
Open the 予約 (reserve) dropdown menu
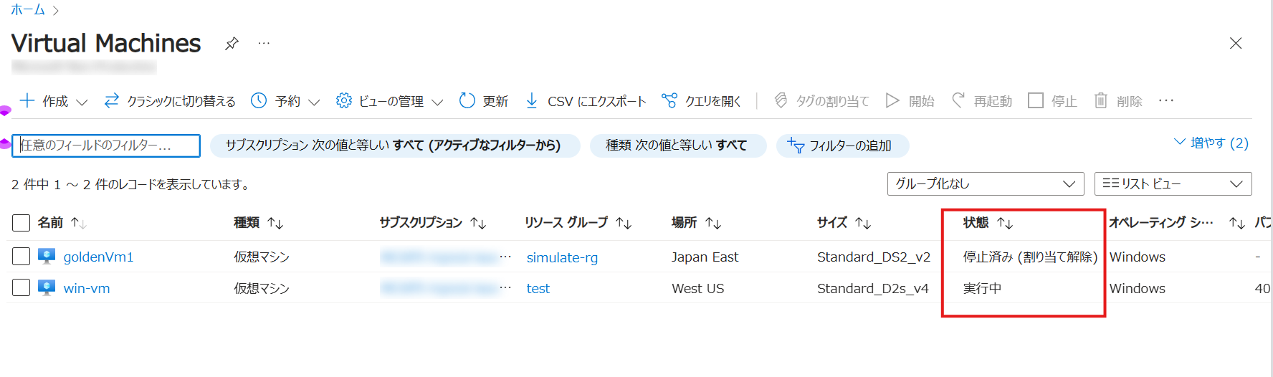285,101
